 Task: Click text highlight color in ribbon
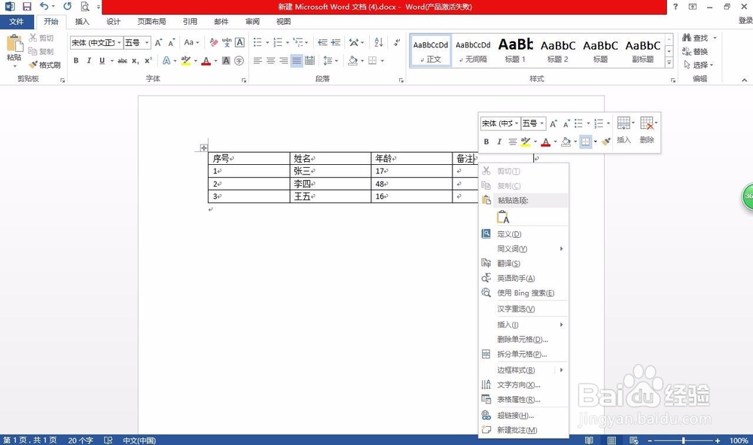pos(186,61)
